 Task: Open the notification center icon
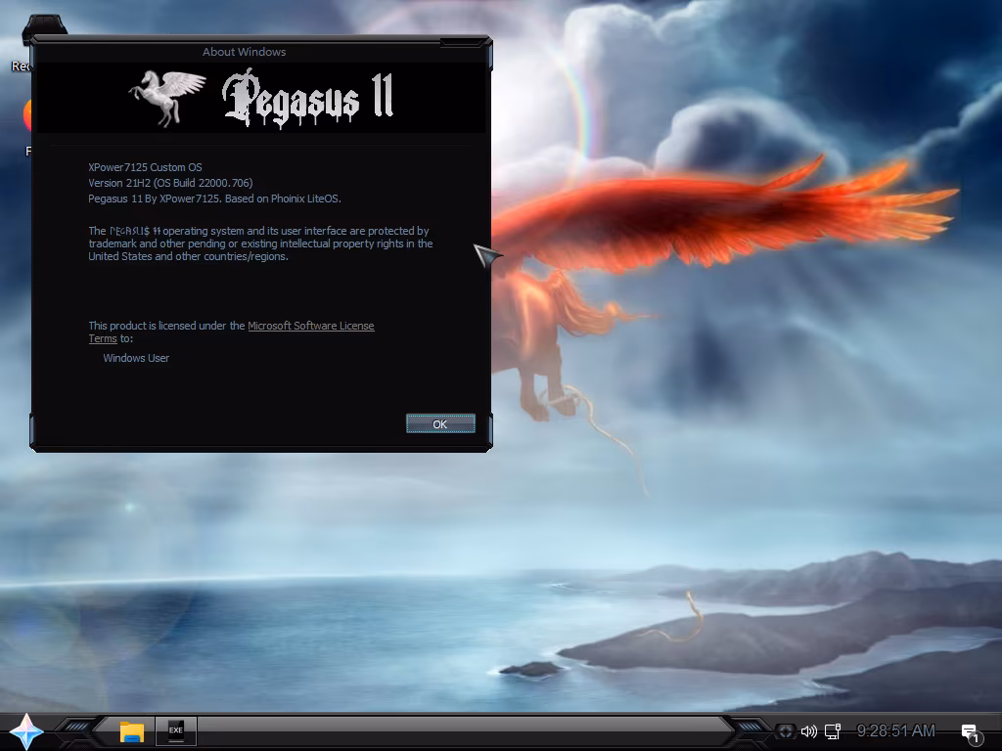pyautogui.click(x=970, y=732)
